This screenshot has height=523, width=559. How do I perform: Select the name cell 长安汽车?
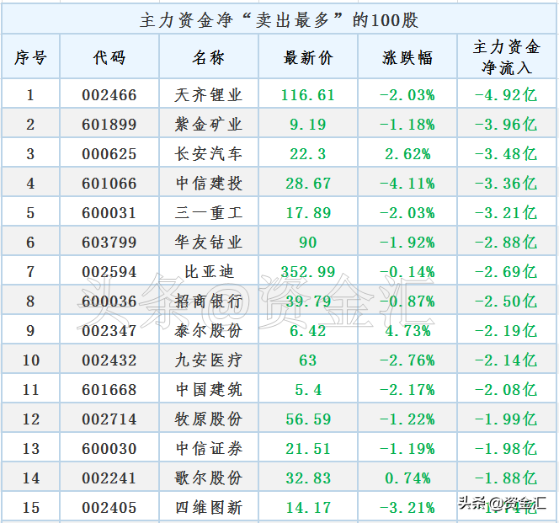coord(209,154)
